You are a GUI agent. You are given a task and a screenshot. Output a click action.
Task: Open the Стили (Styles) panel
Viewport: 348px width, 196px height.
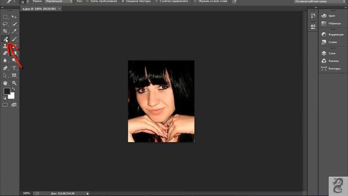tap(329, 42)
